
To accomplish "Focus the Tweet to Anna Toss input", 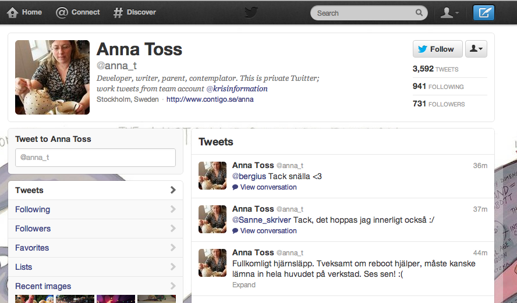I will point(95,158).
